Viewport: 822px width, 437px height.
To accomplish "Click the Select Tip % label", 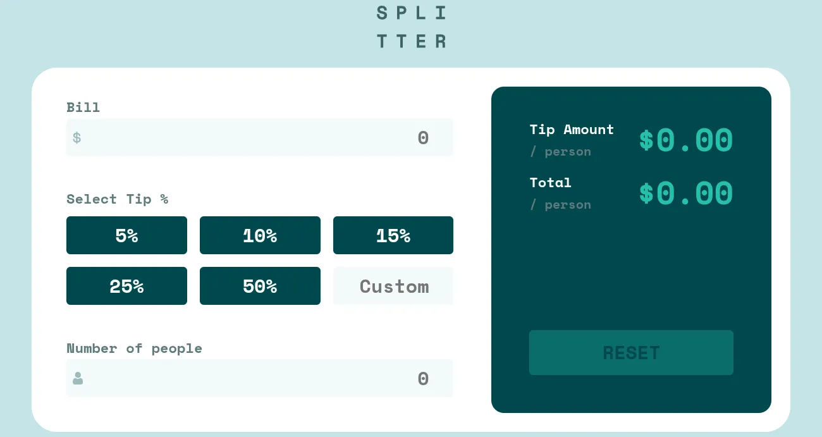I will tap(118, 199).
